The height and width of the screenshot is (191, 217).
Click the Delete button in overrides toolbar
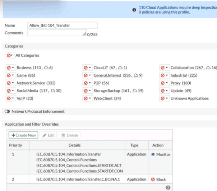[69, 135]
